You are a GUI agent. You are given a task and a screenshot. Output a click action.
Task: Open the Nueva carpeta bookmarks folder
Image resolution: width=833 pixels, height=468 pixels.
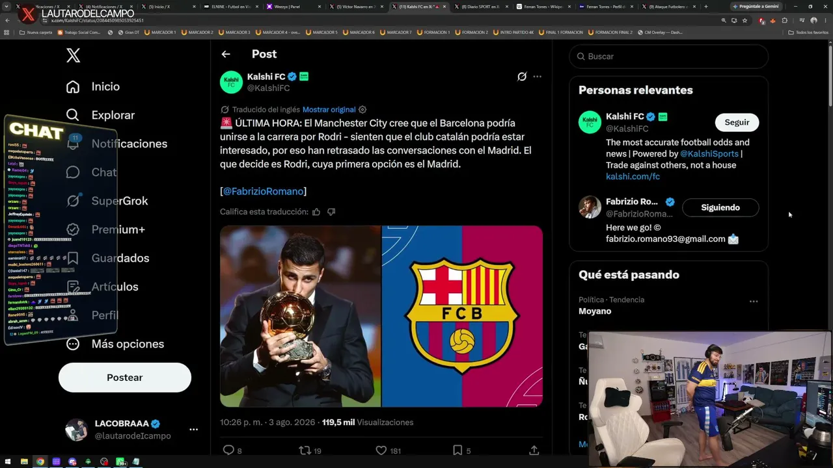pos(36,32)
